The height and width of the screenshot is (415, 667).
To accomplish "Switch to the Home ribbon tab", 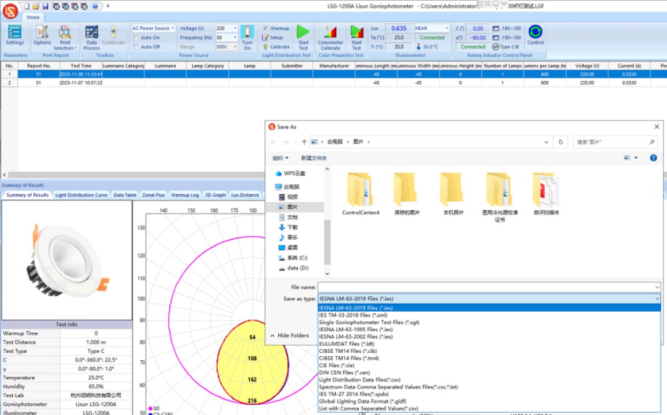I will (33, 17).
